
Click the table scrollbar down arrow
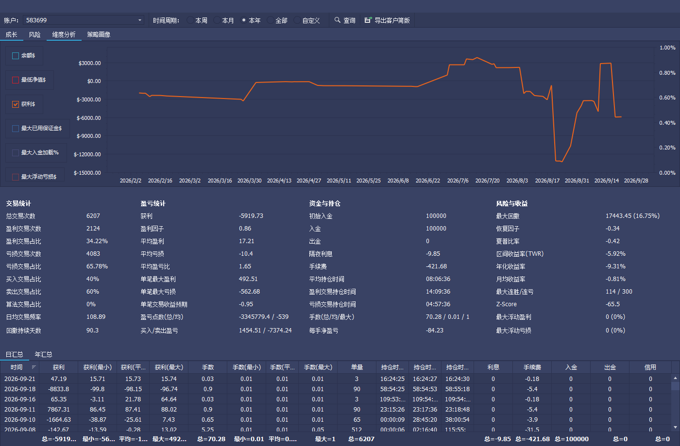[x=675, y=427]
